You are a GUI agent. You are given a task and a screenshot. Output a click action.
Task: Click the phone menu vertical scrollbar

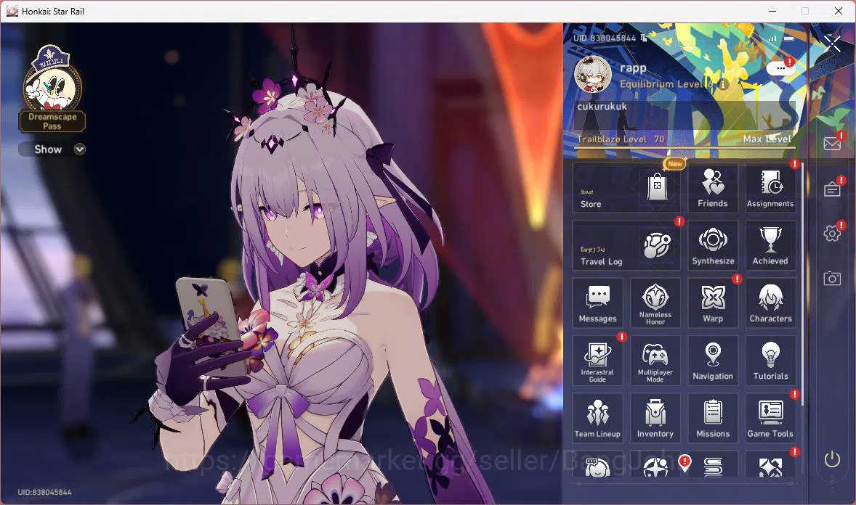pyautogui.click(x=802, y=284)
